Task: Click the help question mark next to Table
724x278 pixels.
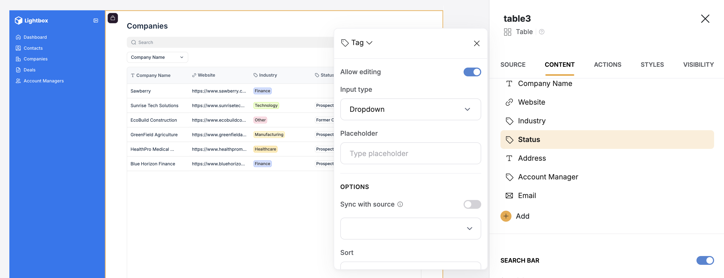Action: click(x=541, y=32)
